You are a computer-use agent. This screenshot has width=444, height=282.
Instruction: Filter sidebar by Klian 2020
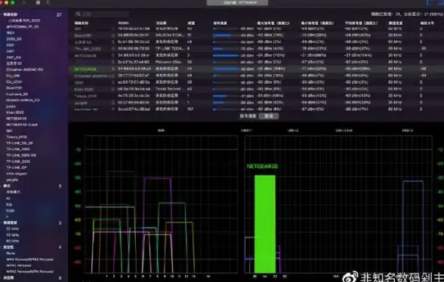click(15, 112)
